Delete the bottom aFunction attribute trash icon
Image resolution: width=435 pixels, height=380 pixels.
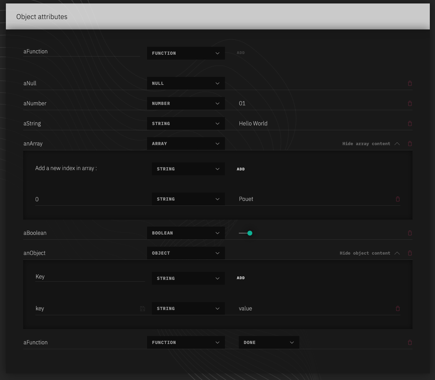(x=410, y=342)
